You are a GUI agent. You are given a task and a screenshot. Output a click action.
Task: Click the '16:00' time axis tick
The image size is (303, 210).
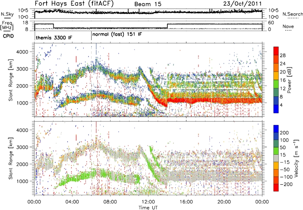[x=186, y=202]
